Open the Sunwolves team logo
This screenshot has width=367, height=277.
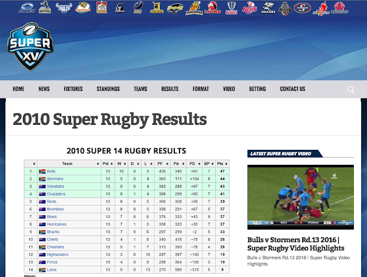coord(321,9)
